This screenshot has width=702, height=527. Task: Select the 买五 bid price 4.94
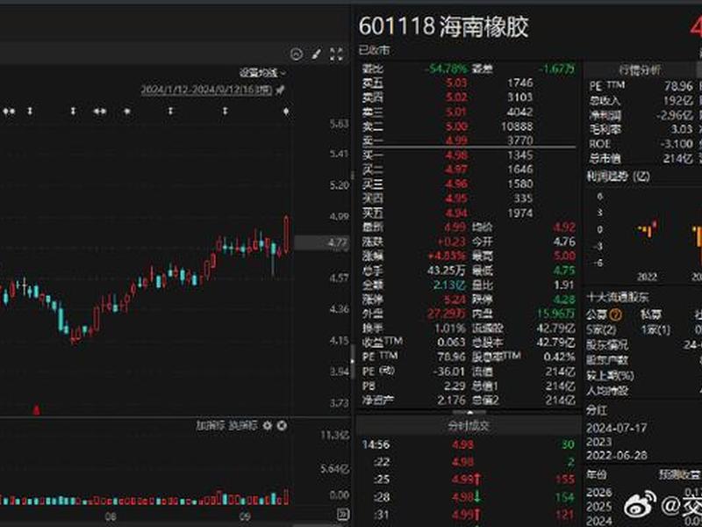pyautogui.click(x=456, y=213)
